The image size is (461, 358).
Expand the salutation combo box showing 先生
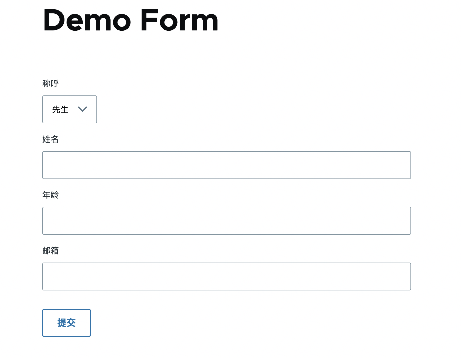point(70,109)
